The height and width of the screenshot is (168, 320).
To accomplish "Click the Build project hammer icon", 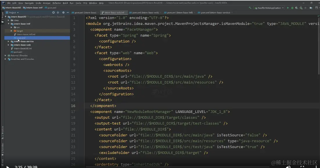I will click(x=250, y=8).
